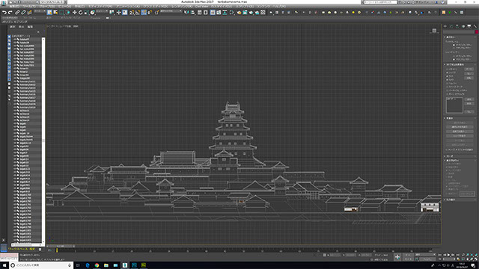
Task: Toggle the Angle Snap button
Action: [x=138, y=13]
